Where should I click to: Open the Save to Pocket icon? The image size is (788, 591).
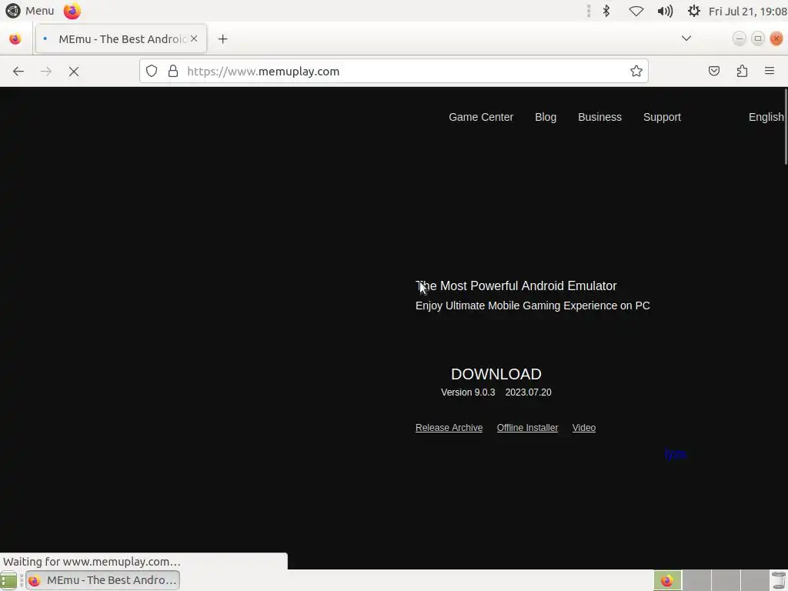[714, 72]
